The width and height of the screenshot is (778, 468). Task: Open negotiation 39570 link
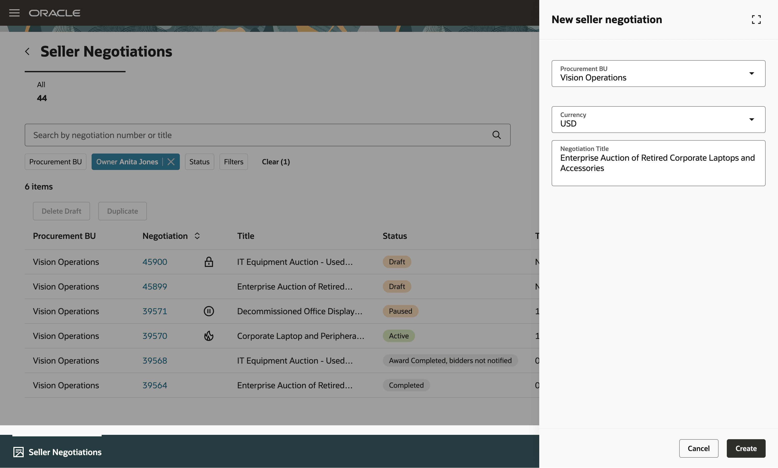click(x=155, y=336)
